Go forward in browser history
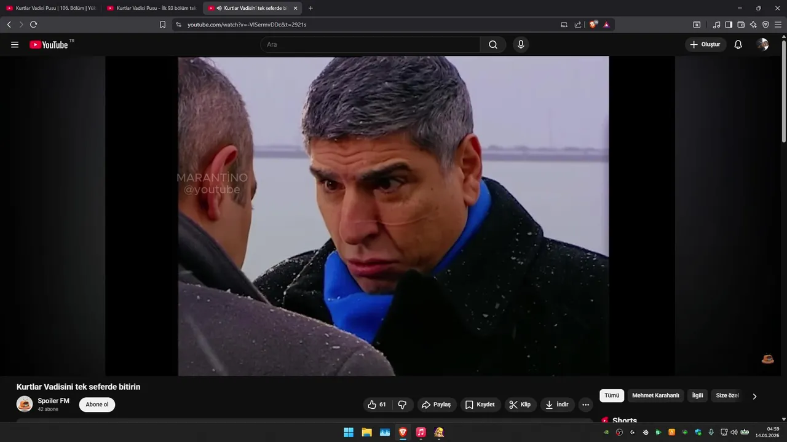 (x=21, y=25)
